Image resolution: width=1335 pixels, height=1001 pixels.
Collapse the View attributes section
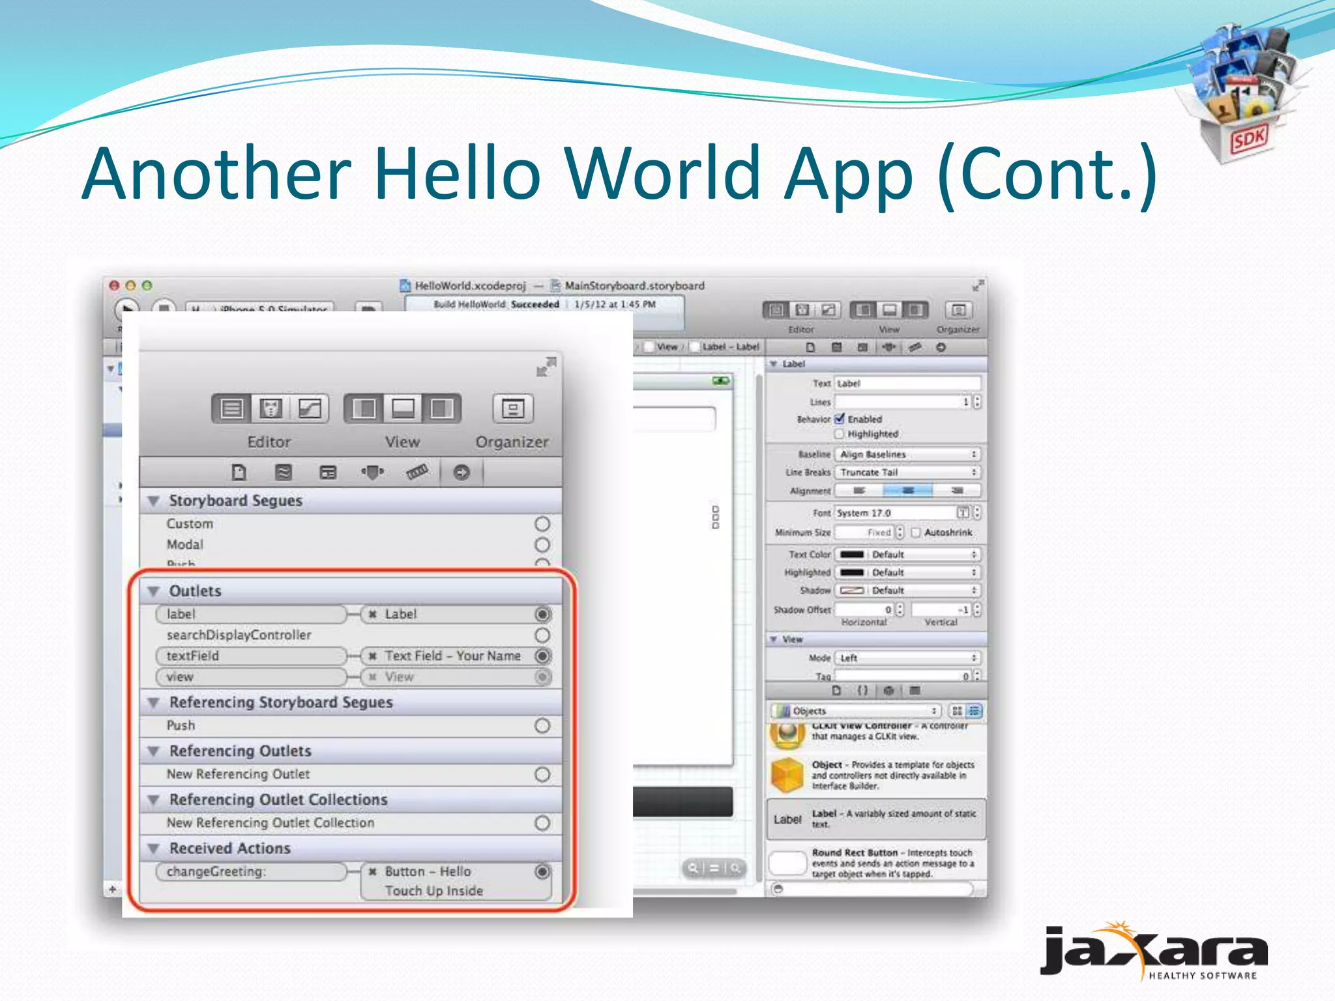(x=774, y=639)
